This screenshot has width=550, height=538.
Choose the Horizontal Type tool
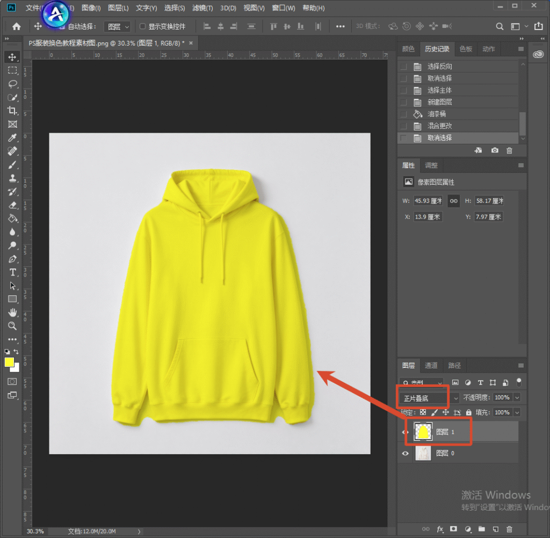pyautogui.click(x=13, y=272)
